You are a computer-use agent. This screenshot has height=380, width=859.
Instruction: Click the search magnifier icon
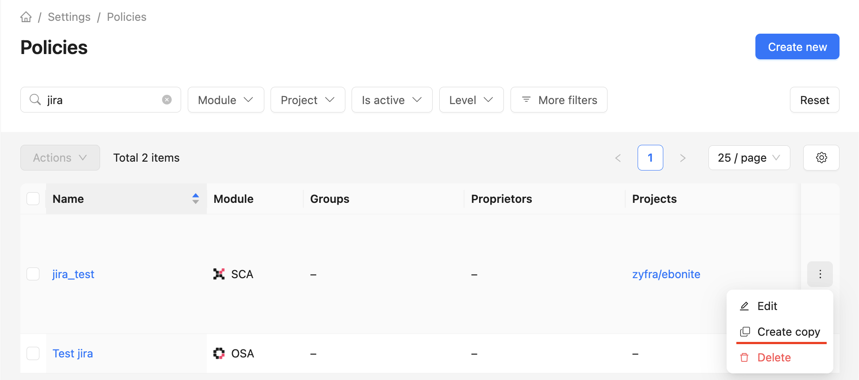[35, 100]
